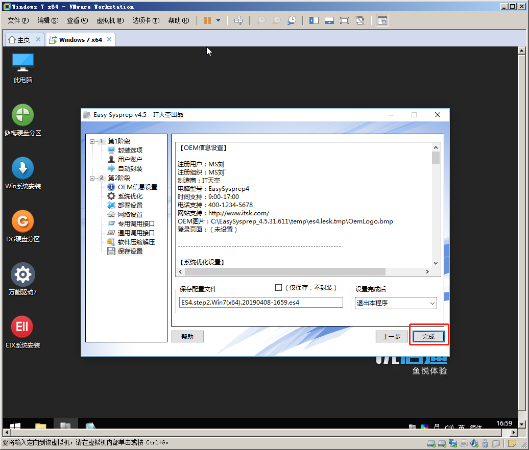Viewport: 529px width, 450px height.
Task: Open the 选项卡 menu
Action: pos(146,20)
